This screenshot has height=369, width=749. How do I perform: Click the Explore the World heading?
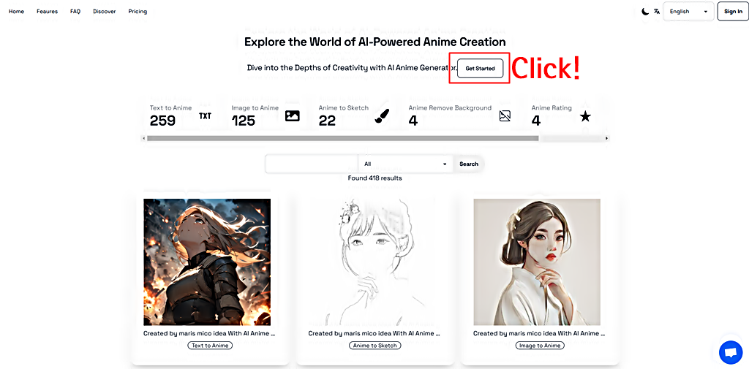click(x=375, y=42)
